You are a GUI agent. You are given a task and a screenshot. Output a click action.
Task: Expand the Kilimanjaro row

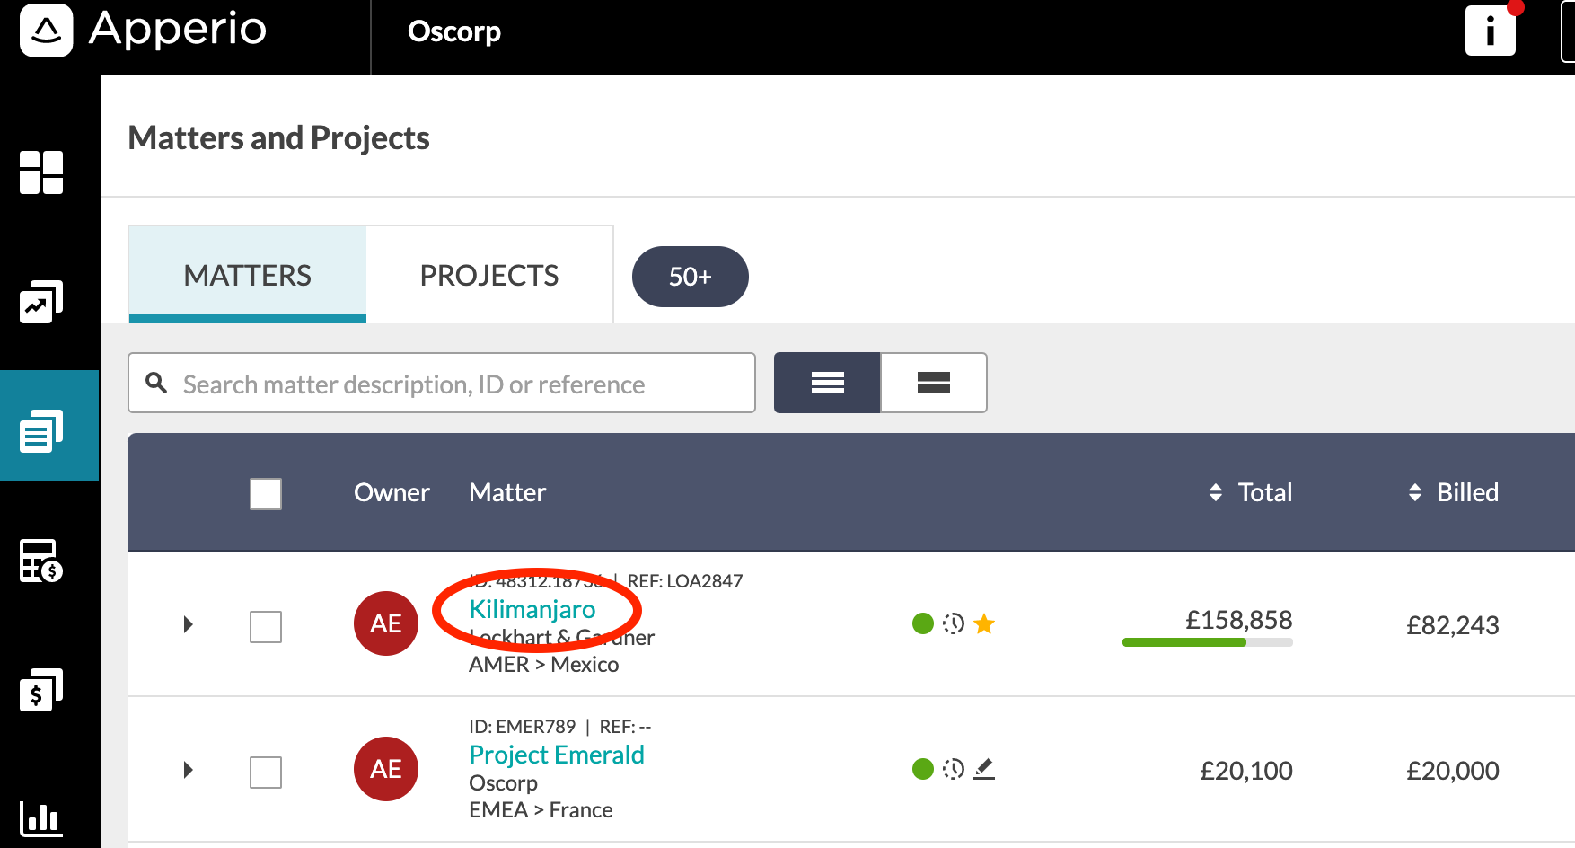pos(188,624)
